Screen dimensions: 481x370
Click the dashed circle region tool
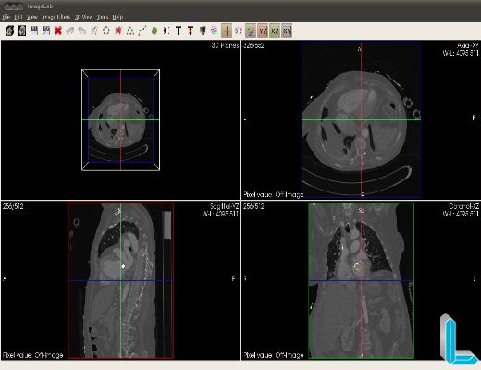coord(106,31)
